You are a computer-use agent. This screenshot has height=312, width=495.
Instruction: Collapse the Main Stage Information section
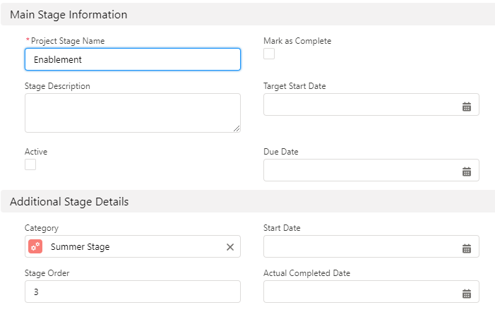pos(68,14)
